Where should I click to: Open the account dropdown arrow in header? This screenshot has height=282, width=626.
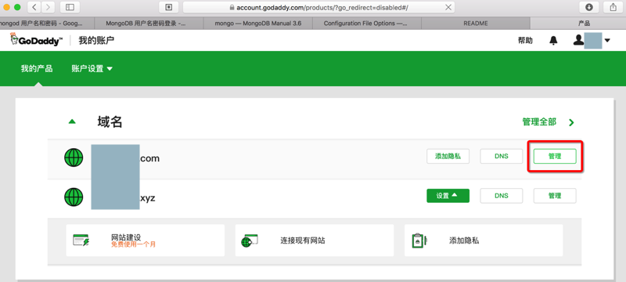pos(607,41)
